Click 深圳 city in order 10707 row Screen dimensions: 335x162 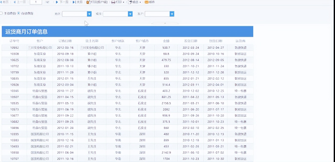(142, 159)
